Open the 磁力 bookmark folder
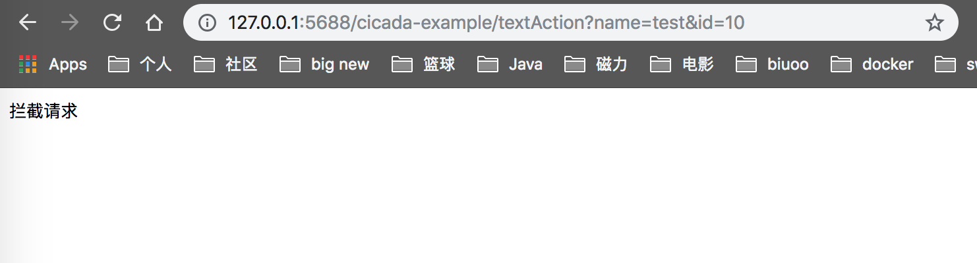Viewport: 977px width, 263px height. tap(596, 64)
